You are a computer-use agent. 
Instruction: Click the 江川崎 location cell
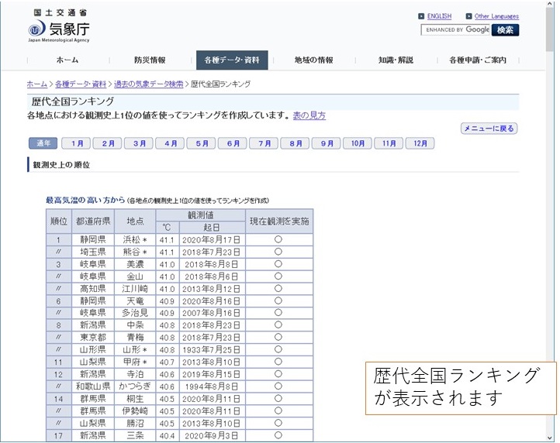coord(135,289)
